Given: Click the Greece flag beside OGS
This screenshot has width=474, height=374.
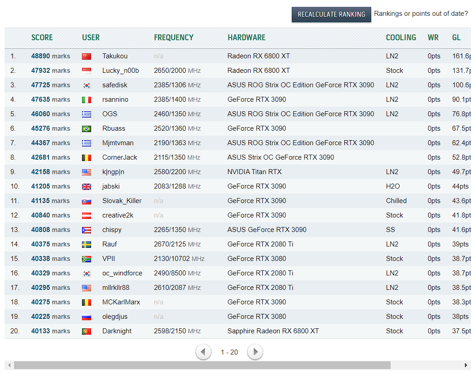Looking at the screenshot, I should pyautogui.click(x=87, y=114).
